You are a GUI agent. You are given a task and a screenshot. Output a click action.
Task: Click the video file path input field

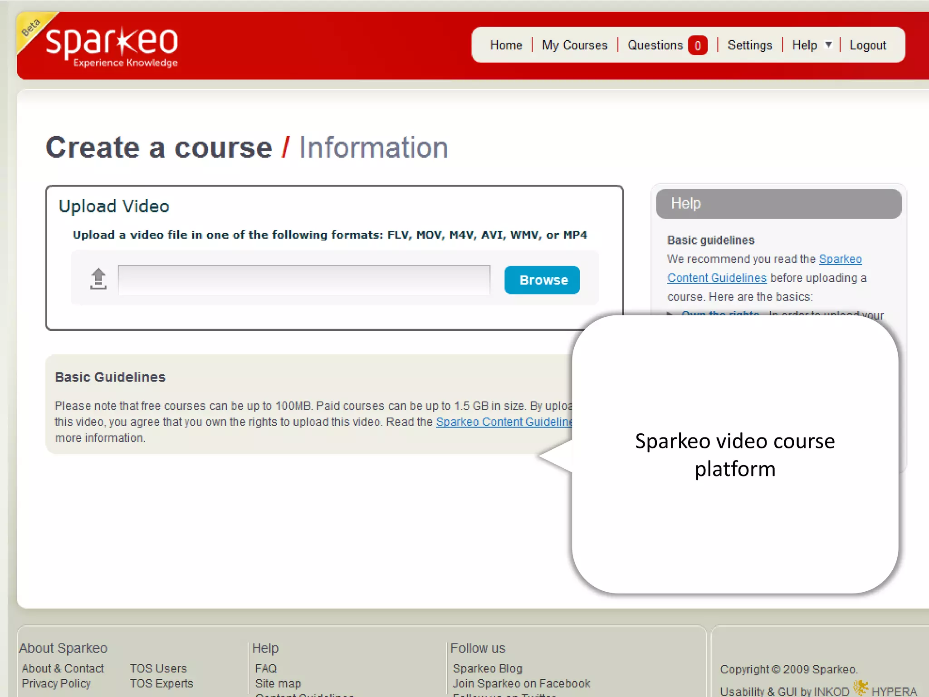pos(304,280)
